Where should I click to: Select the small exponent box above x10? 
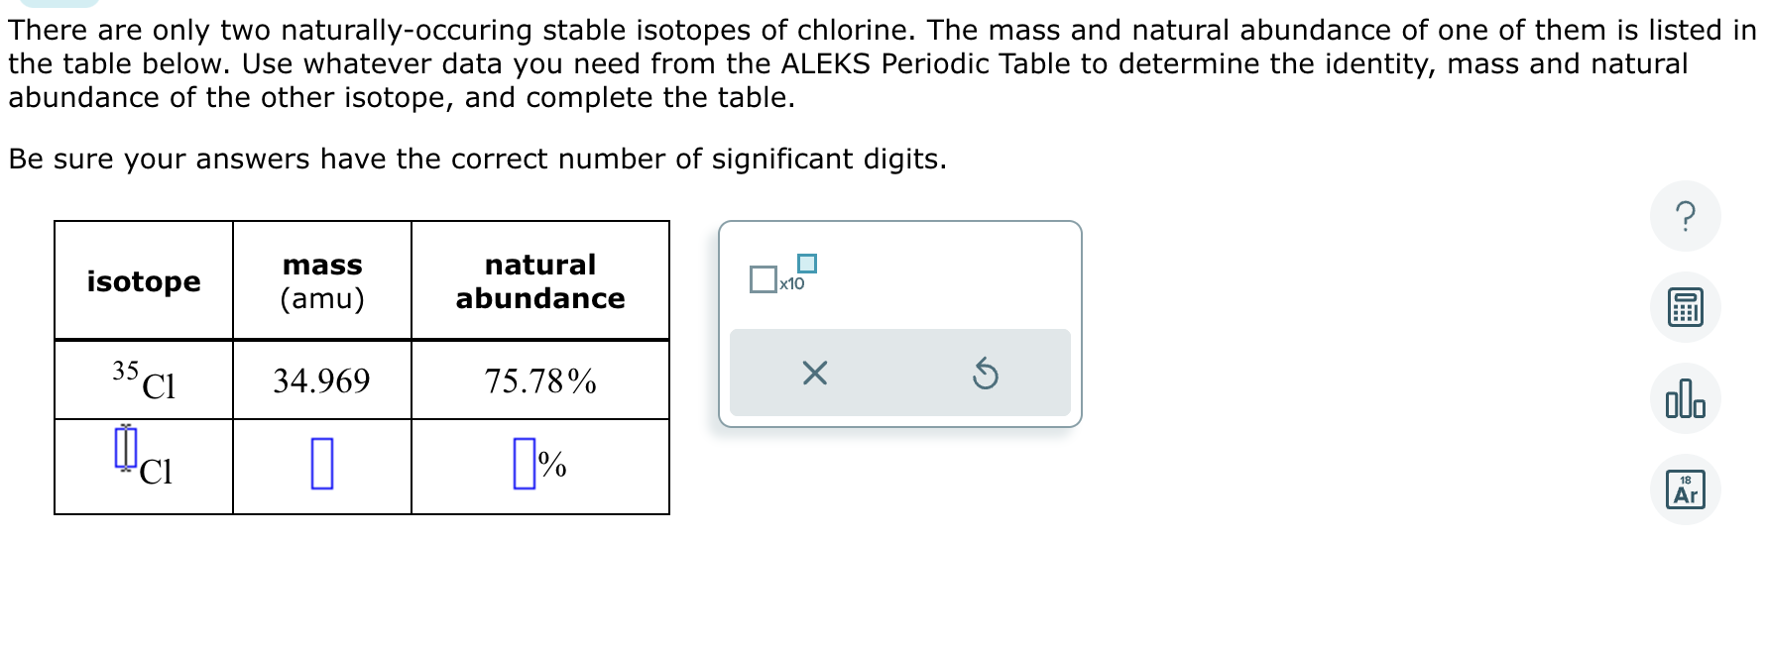click(808, 264)
